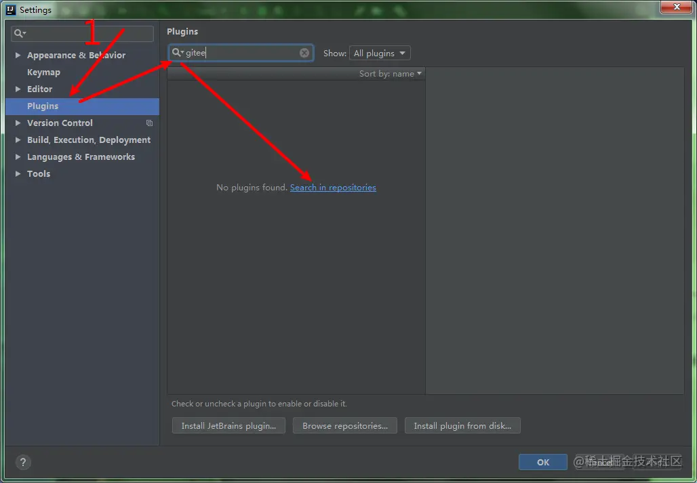
Task: Open the Show All plugins dropdown
Action: [380, 53]
